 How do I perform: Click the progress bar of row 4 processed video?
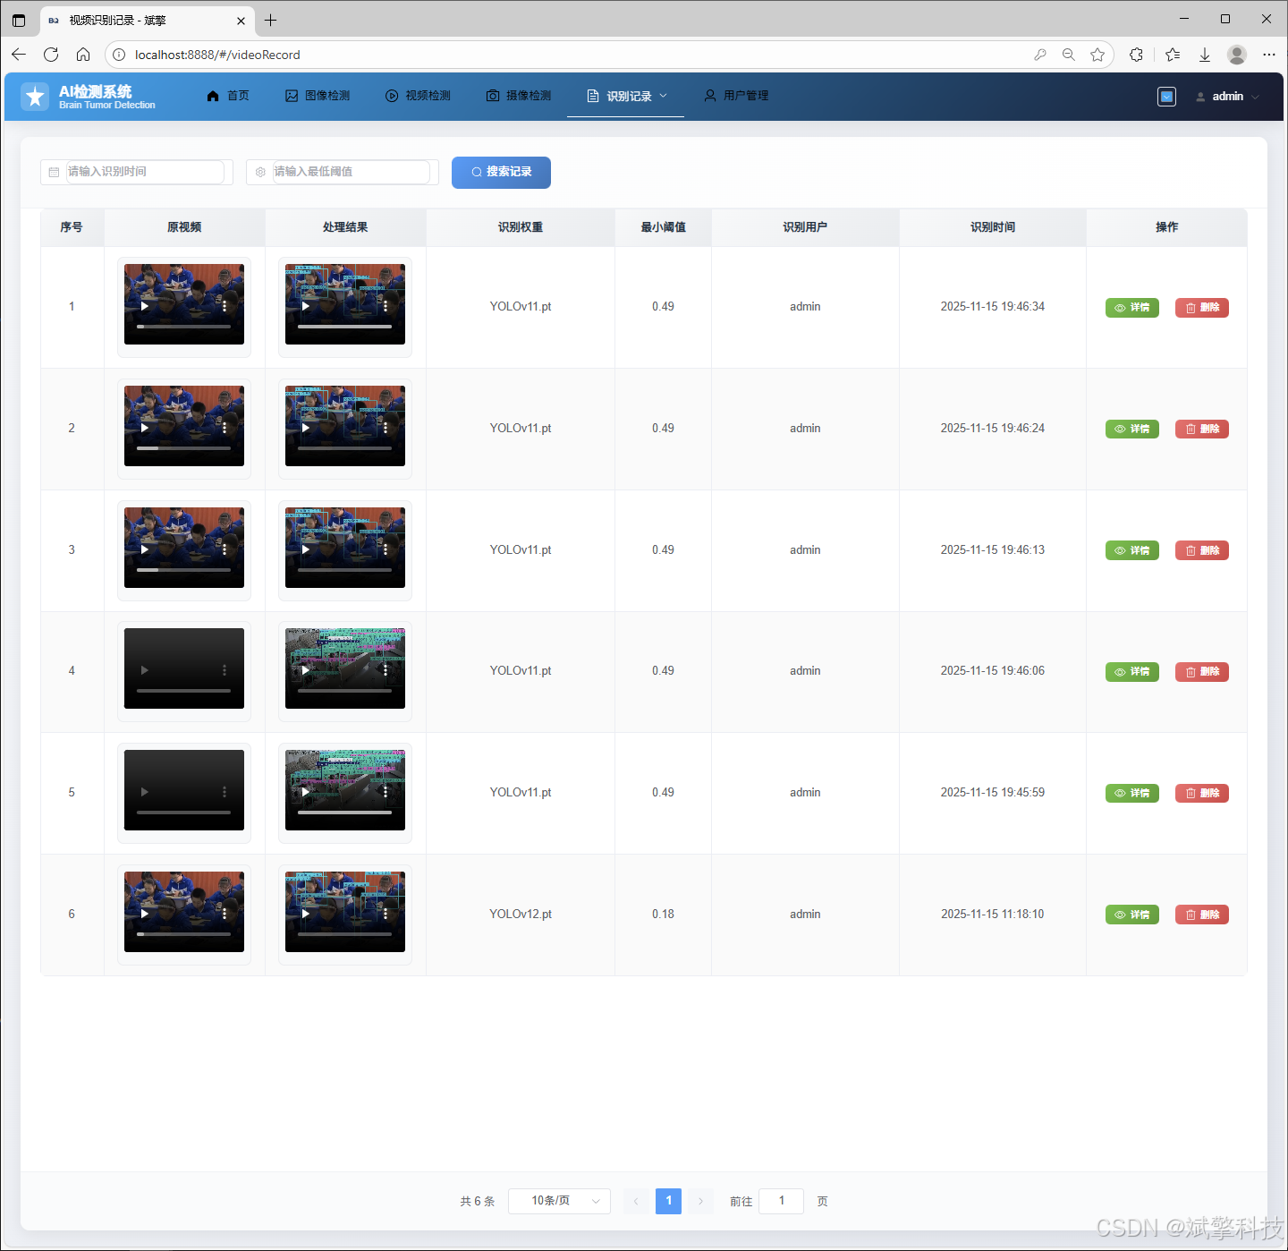pyautogui.click(x=344, y=691)
